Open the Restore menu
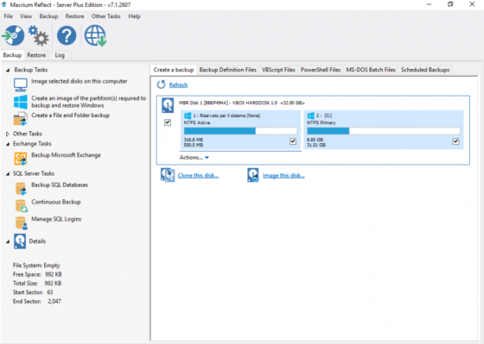Screen dimensions: 484x344 pos(74,17)
